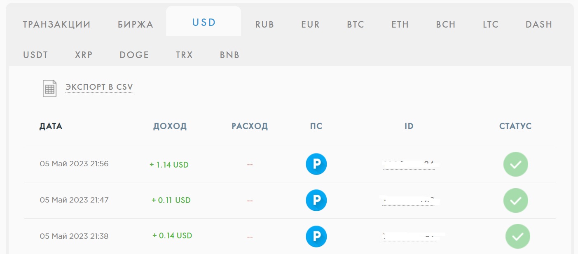
Task: Click the Экспорт в CSV link
Action: (99, 87)
